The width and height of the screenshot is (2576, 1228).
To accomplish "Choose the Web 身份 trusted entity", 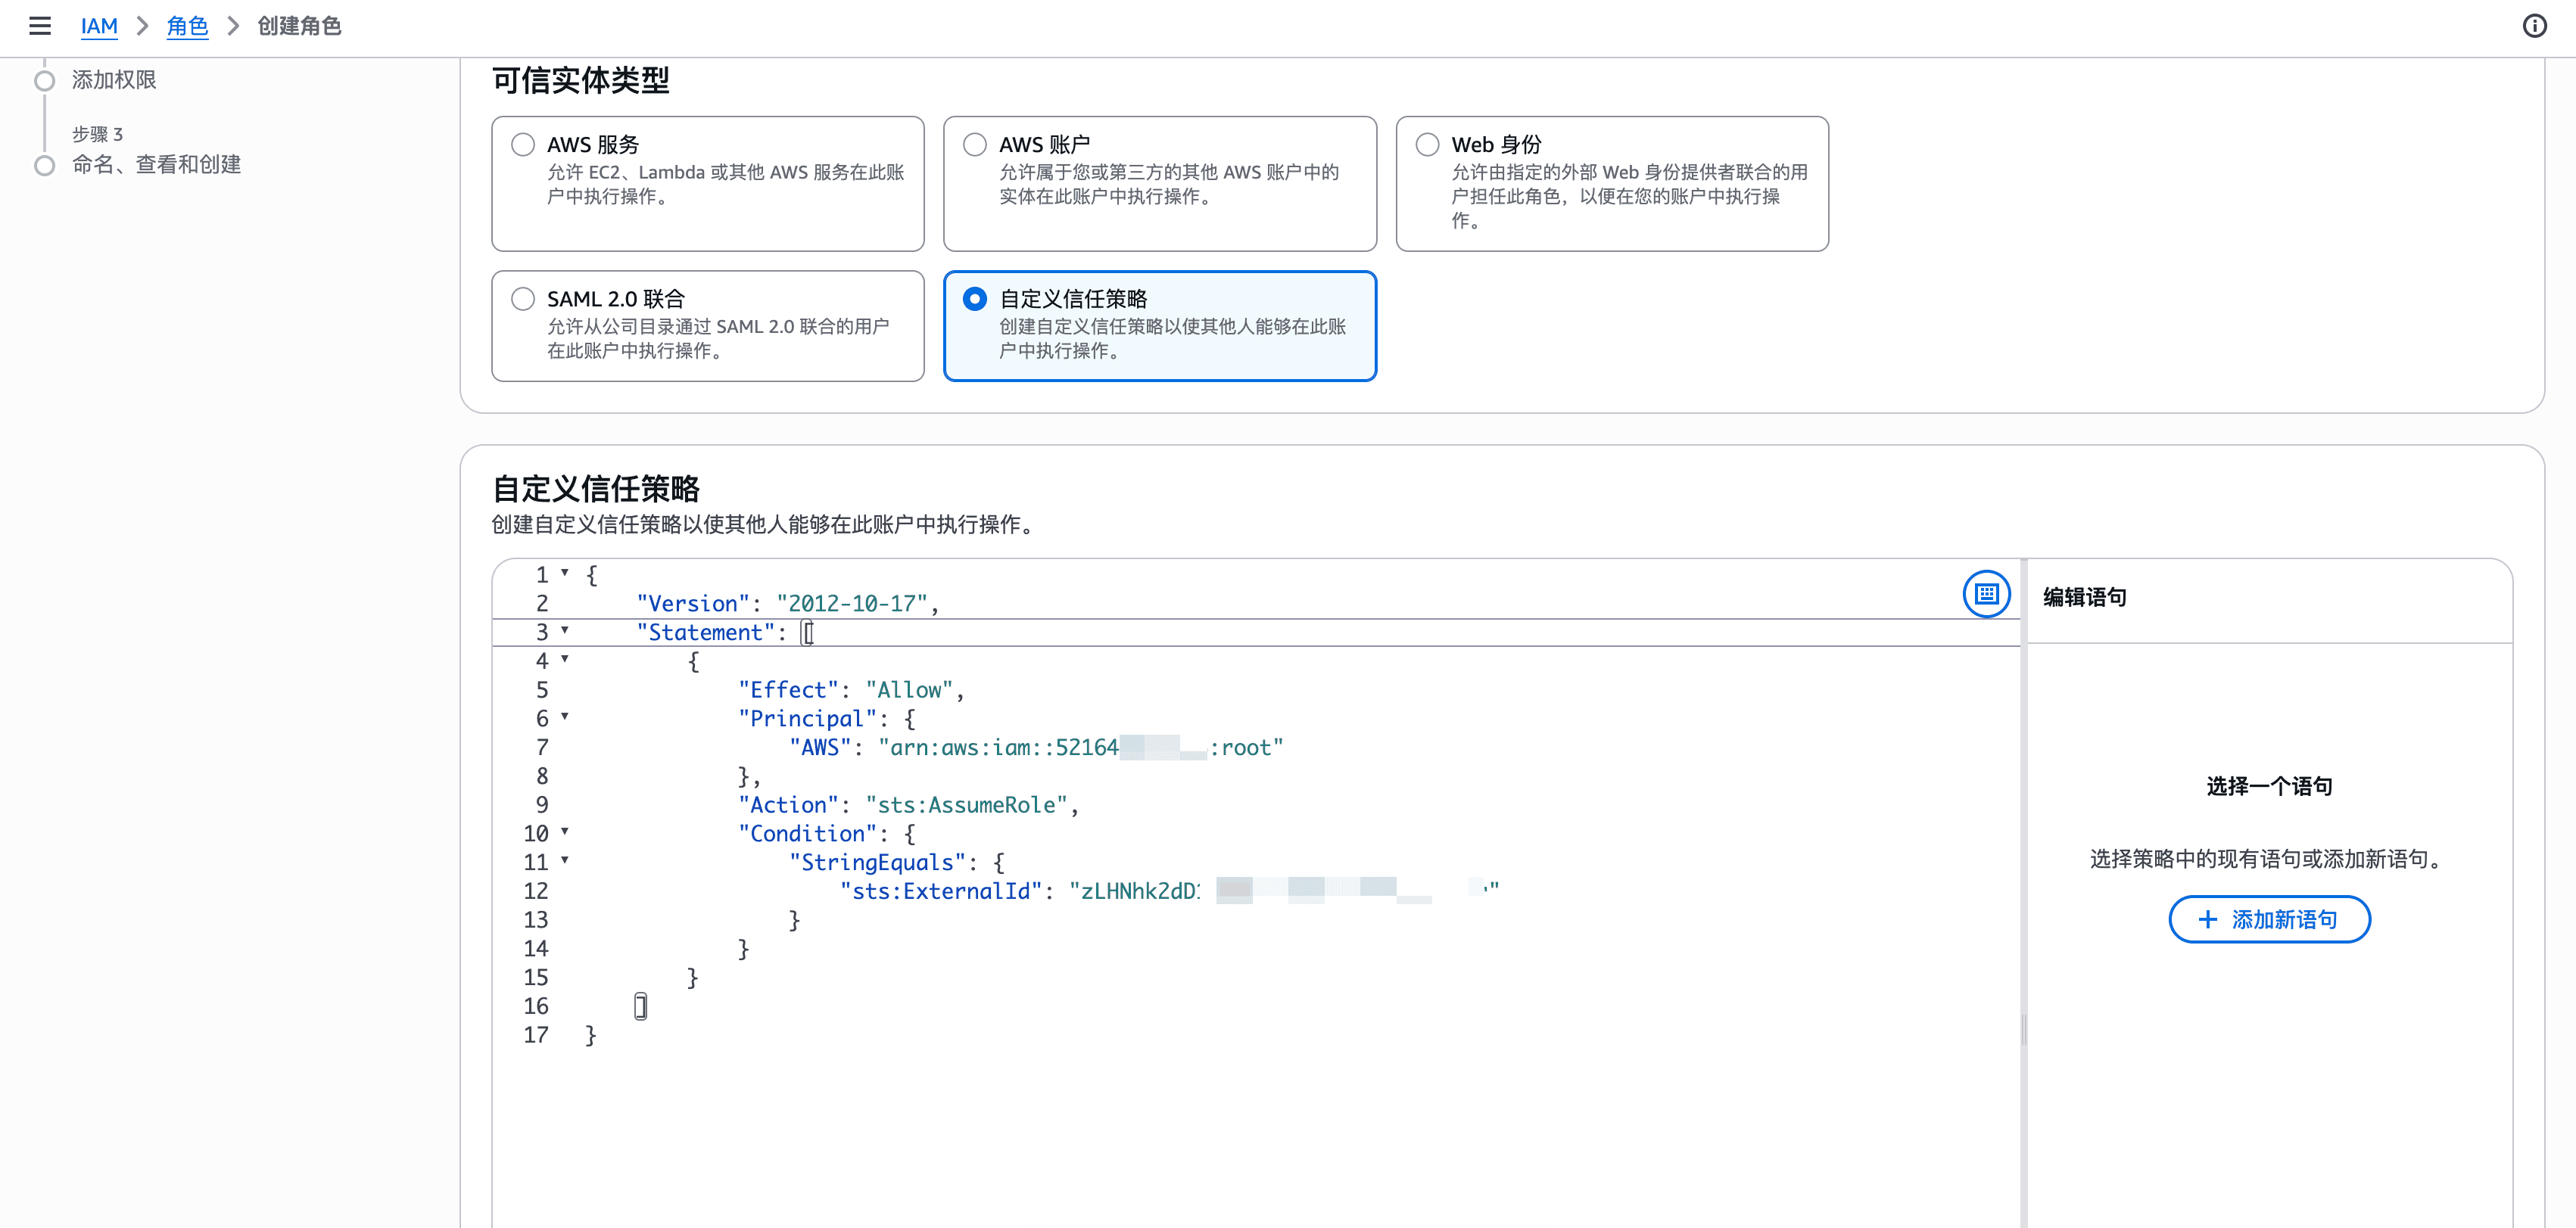I will point(1428,145).
